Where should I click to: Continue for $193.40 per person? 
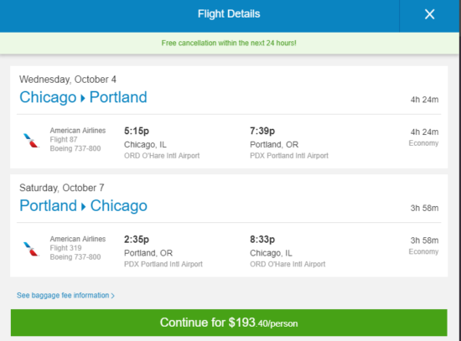pos(229,323)
